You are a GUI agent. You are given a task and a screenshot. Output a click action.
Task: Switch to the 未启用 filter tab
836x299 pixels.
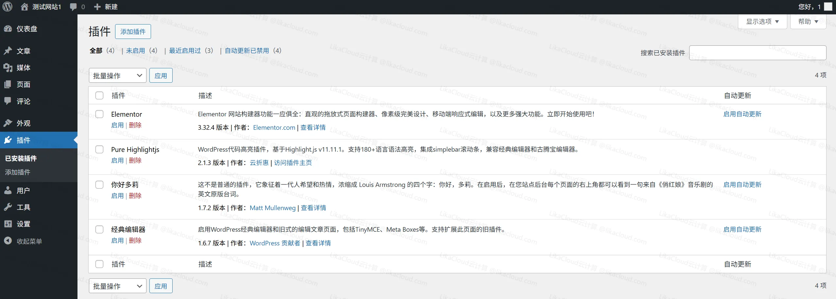pos(136,50)
